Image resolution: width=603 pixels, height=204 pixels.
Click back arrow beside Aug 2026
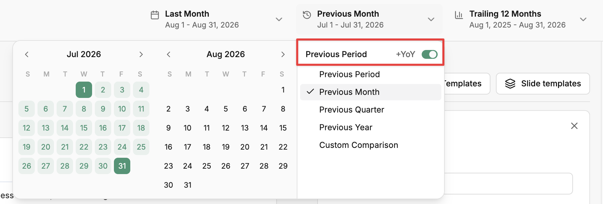(168, 54)
